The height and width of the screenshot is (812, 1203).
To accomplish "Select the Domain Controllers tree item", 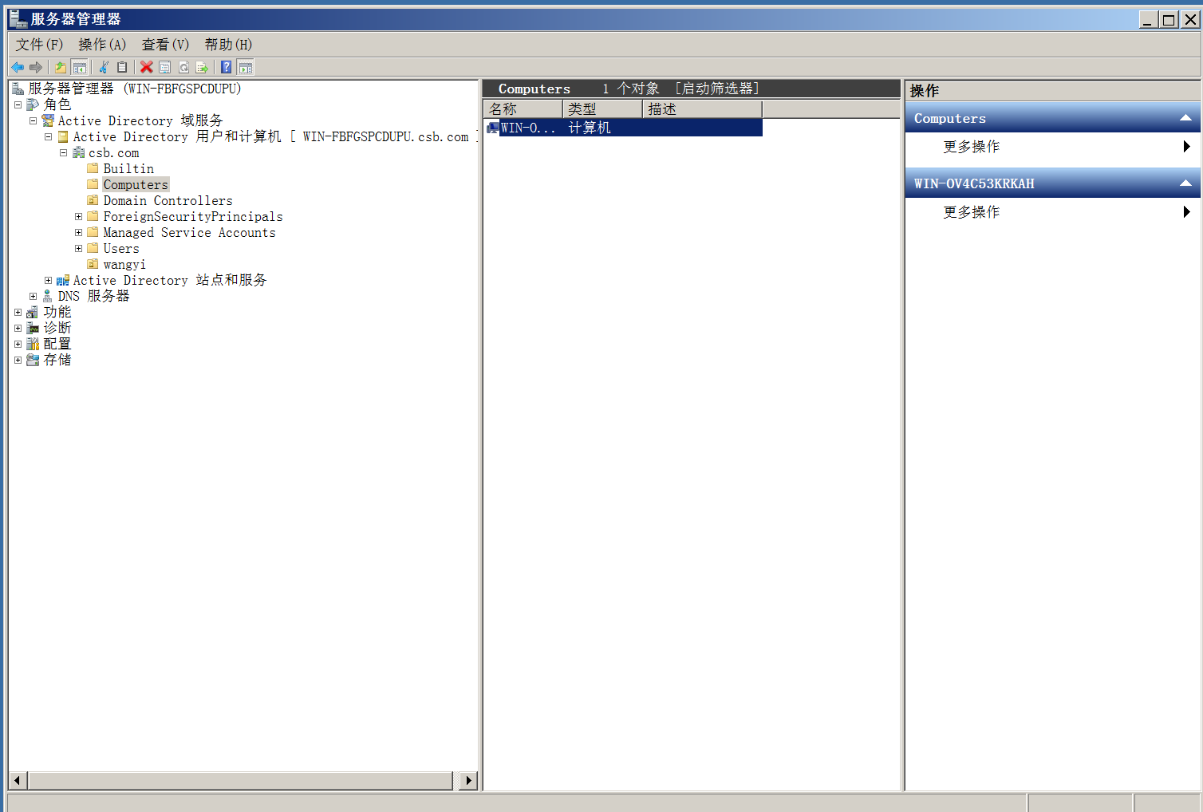I will click(168, 201).
